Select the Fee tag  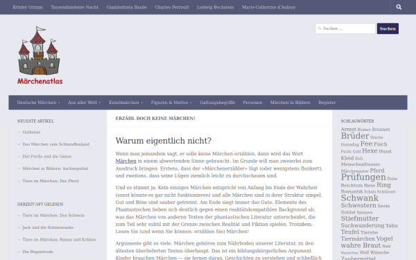[x=366, y=144]
